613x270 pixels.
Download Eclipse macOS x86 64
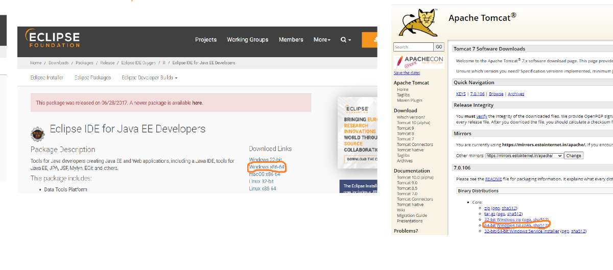[265, 175]
